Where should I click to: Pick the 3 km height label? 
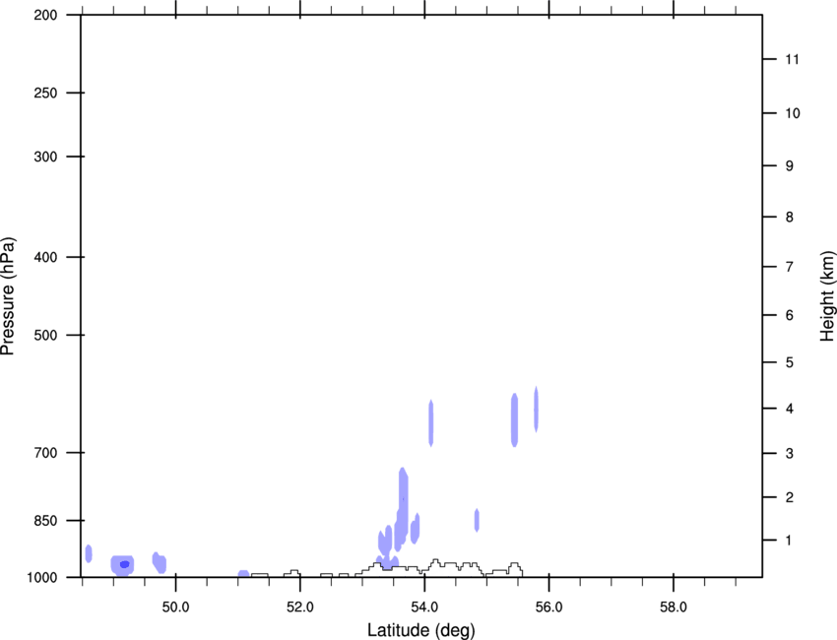789,453
